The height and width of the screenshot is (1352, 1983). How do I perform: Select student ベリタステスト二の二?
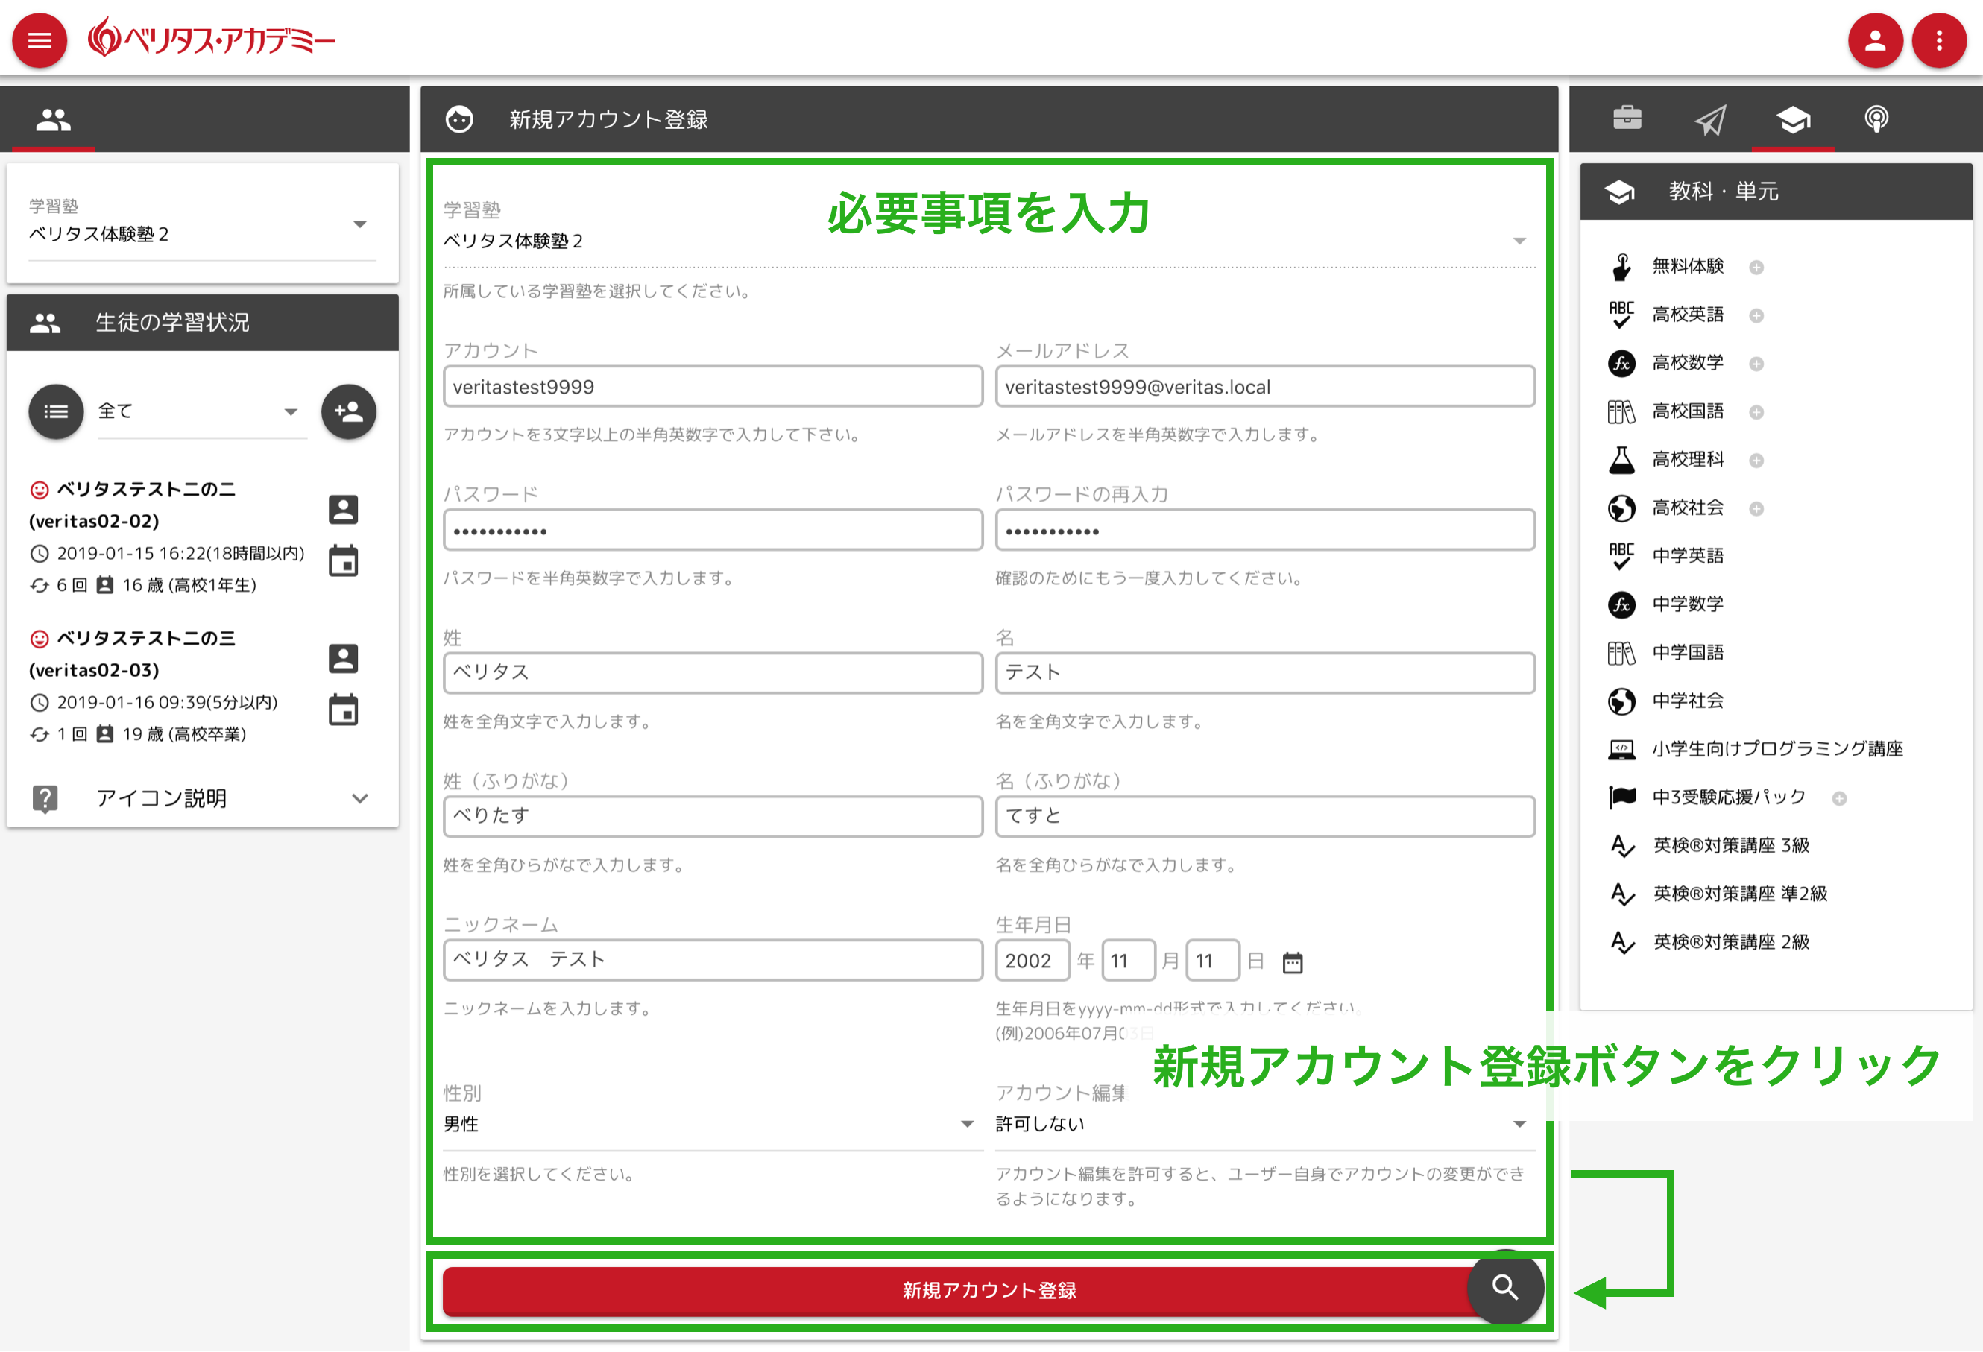click(146, 490)
